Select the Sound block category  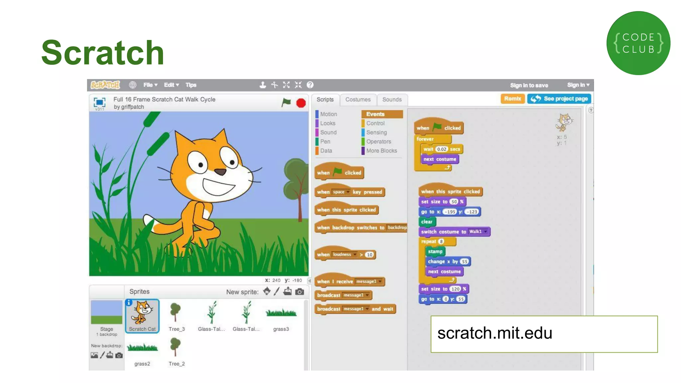point(328,132)
